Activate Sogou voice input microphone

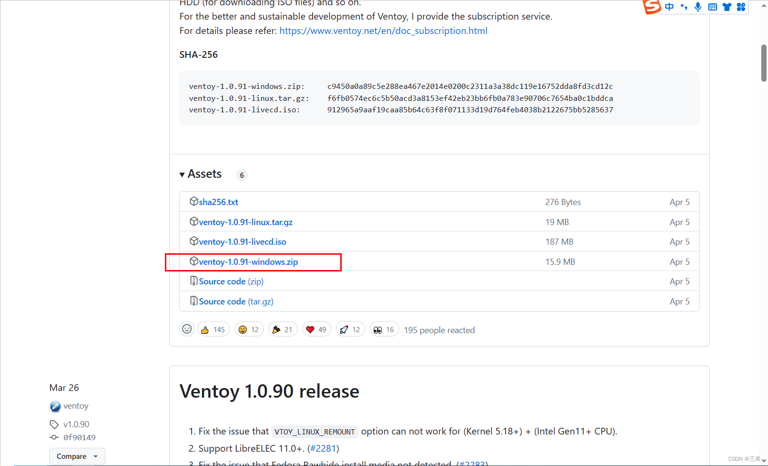(x=698, y=7)
